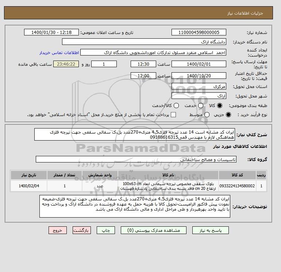Click the اطلاعات کالاهای مورد نیاز heading
Viewport: 281px width, 272px height.
click(240, 146)
